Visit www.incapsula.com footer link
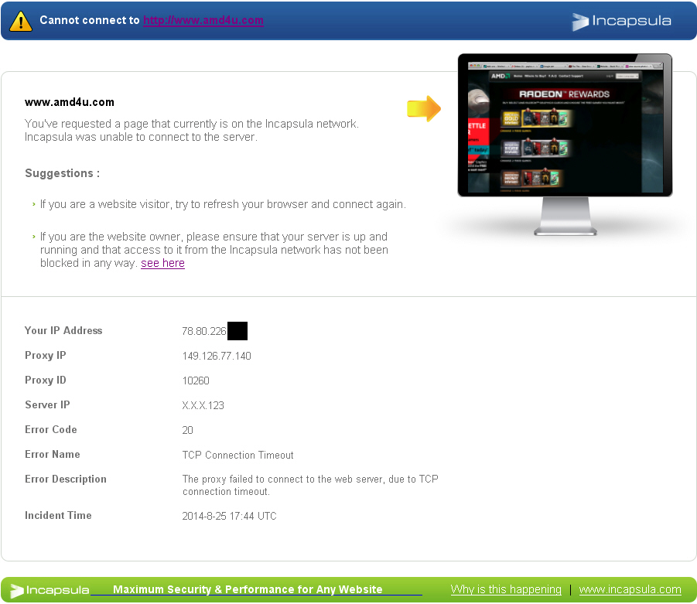 (x=630, y=589)
